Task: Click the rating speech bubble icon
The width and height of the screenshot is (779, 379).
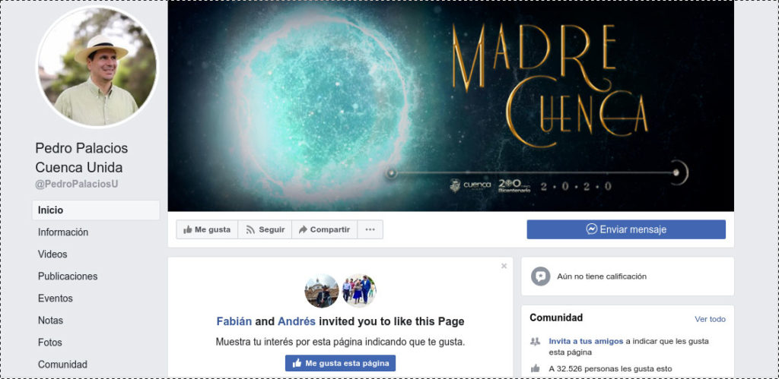Action: [x=541, y=276]
